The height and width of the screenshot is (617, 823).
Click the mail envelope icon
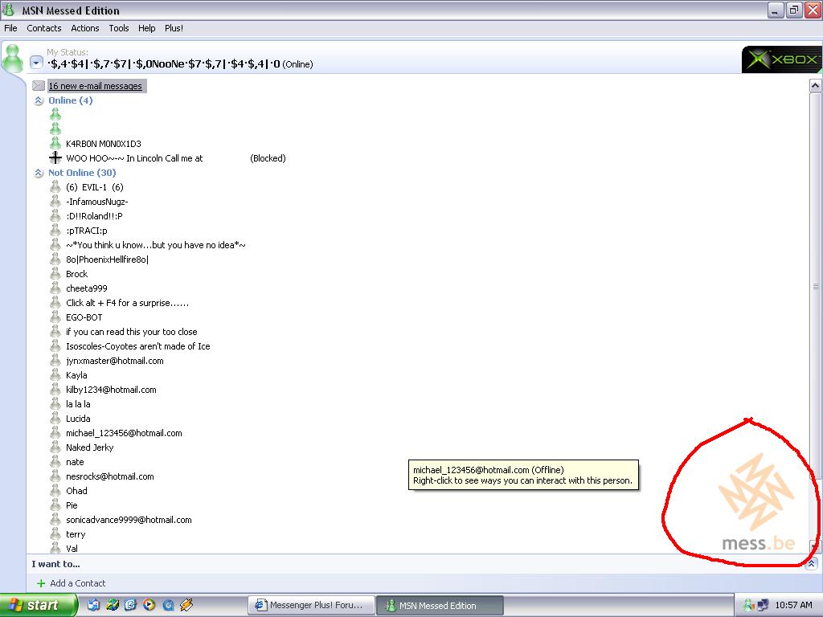pos(39,86)
